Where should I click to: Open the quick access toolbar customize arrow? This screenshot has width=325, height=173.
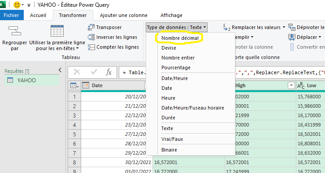(x=29, y=5)
